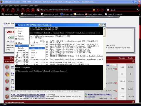Open the Firefox History menu

tap(16, 6)
